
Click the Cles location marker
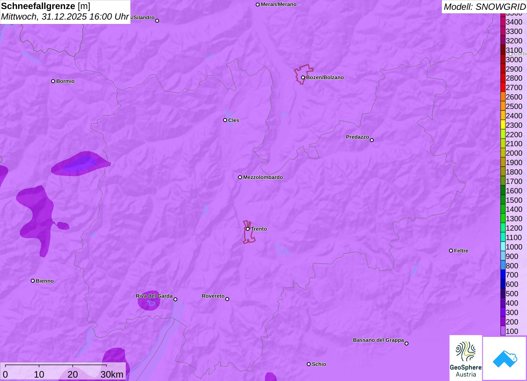click(225, 120)
